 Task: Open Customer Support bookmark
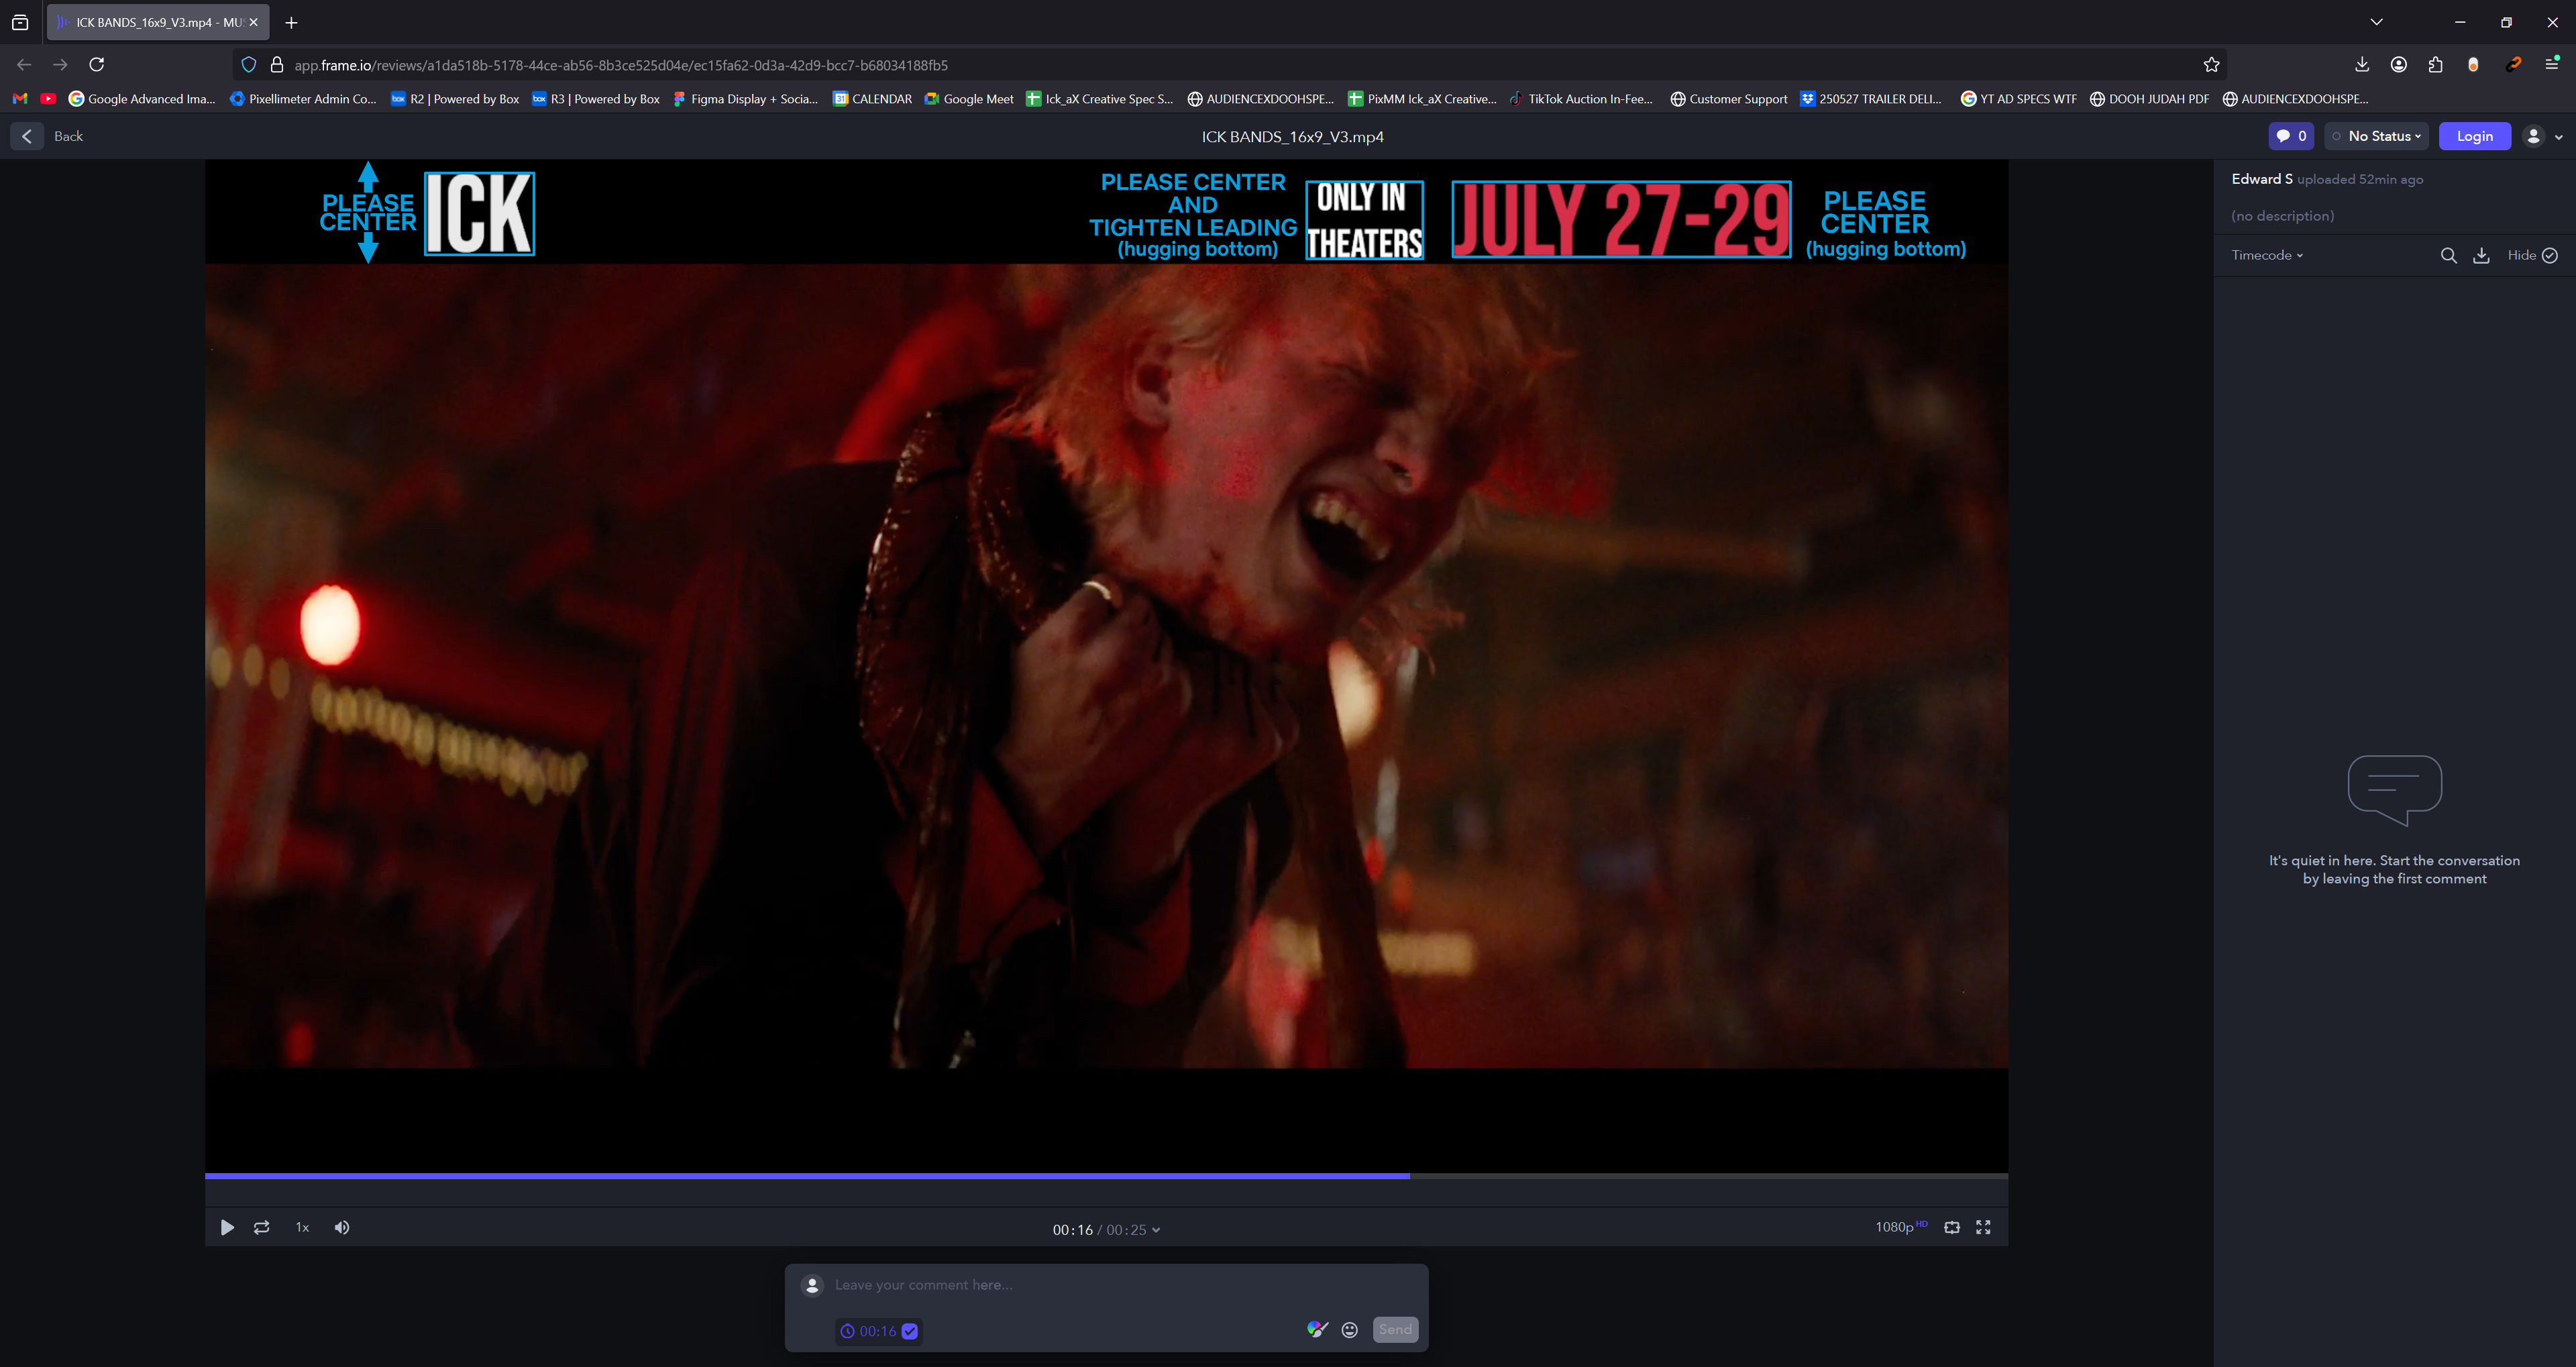click(1729, 99)
